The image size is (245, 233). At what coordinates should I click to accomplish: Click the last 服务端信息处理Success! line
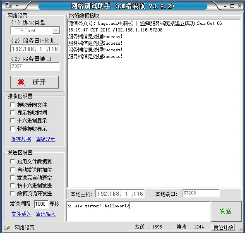[x=95, y=56]
